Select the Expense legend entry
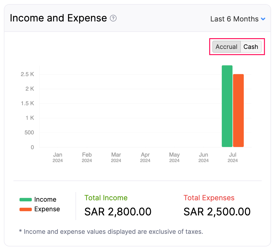This screenshot has height=250, width=276. (47, 209)
